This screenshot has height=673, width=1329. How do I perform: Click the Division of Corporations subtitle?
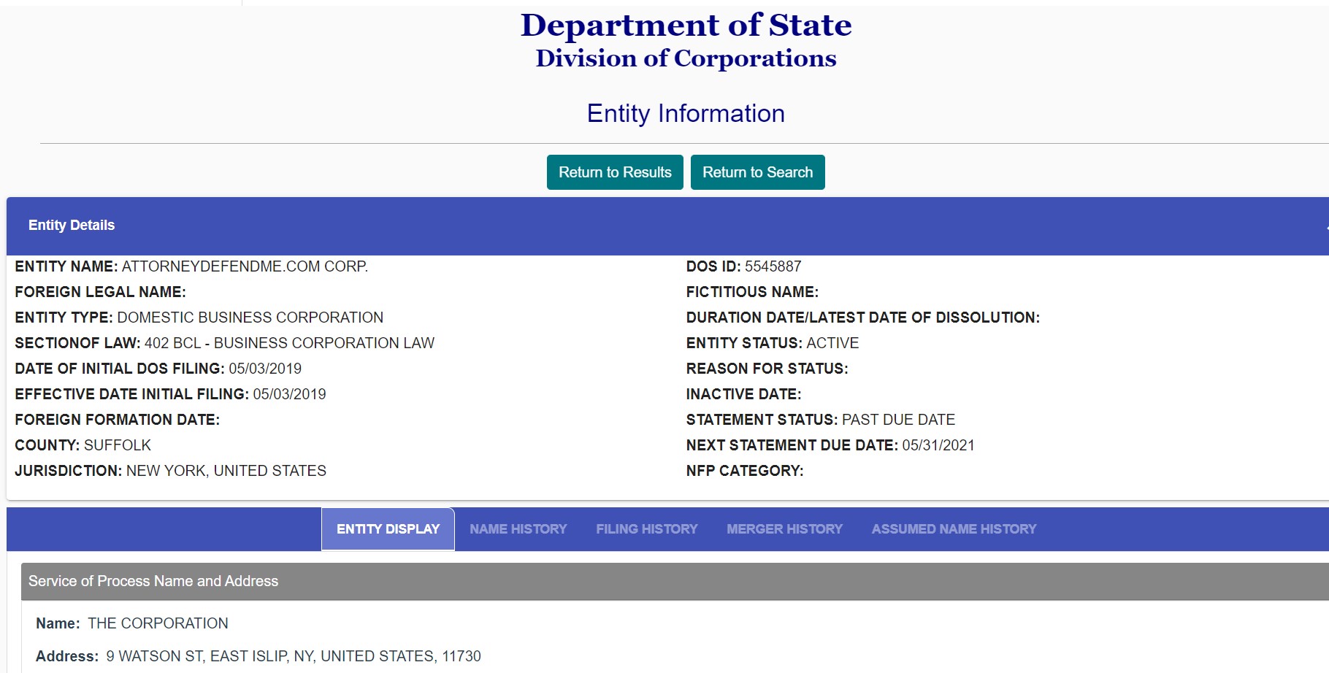coord(686,58)
